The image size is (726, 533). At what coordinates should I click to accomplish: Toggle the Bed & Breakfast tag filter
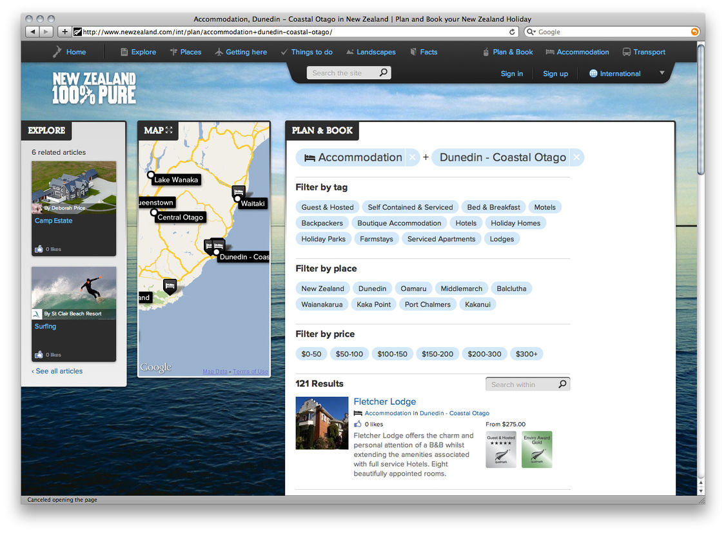(493, 207)
